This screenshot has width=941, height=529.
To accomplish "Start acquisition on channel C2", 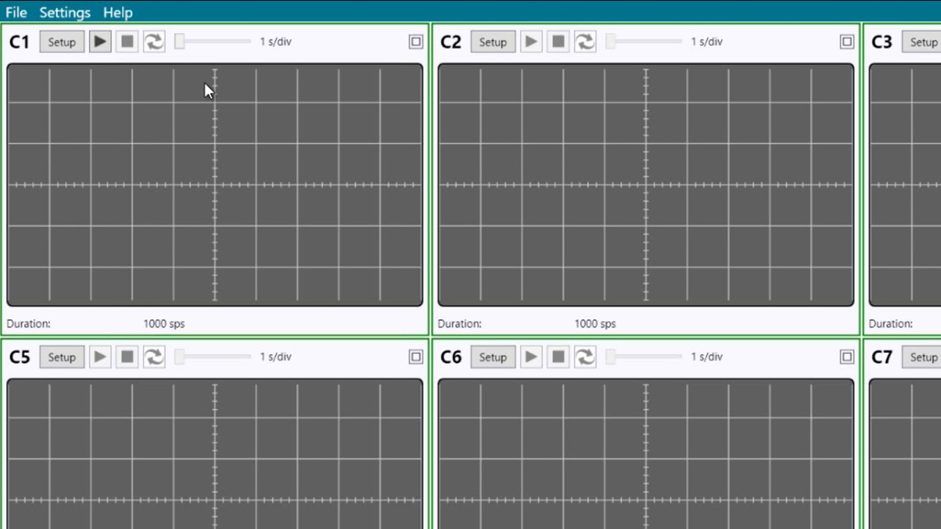I will 531,42.
